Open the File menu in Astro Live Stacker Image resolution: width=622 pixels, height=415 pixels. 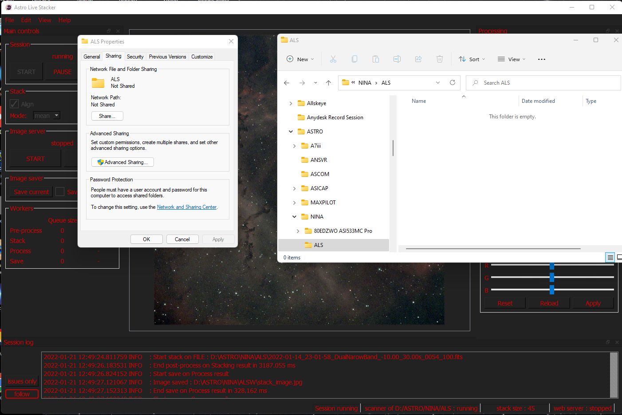click(10, 20)
